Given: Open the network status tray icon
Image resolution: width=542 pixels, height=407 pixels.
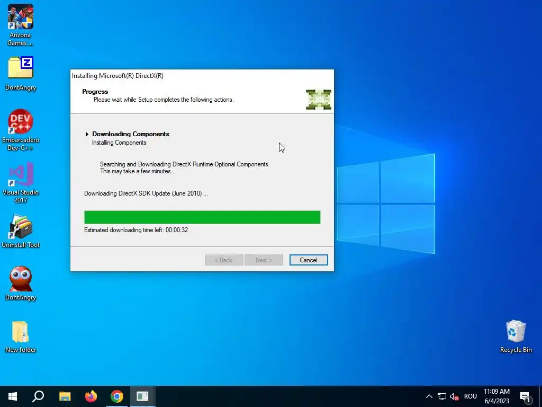Looking at the screenshot, I should click(442, 396).
